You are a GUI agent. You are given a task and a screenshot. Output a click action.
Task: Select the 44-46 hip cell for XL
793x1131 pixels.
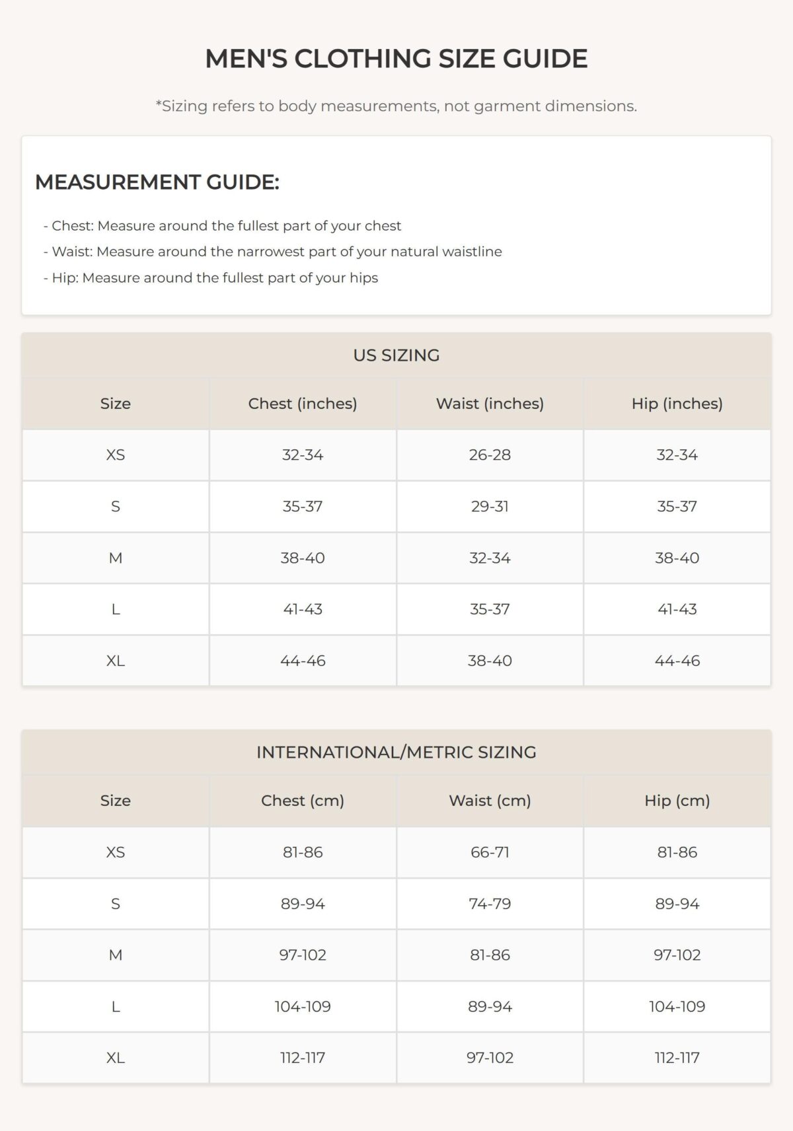click(x=677, y=661)
